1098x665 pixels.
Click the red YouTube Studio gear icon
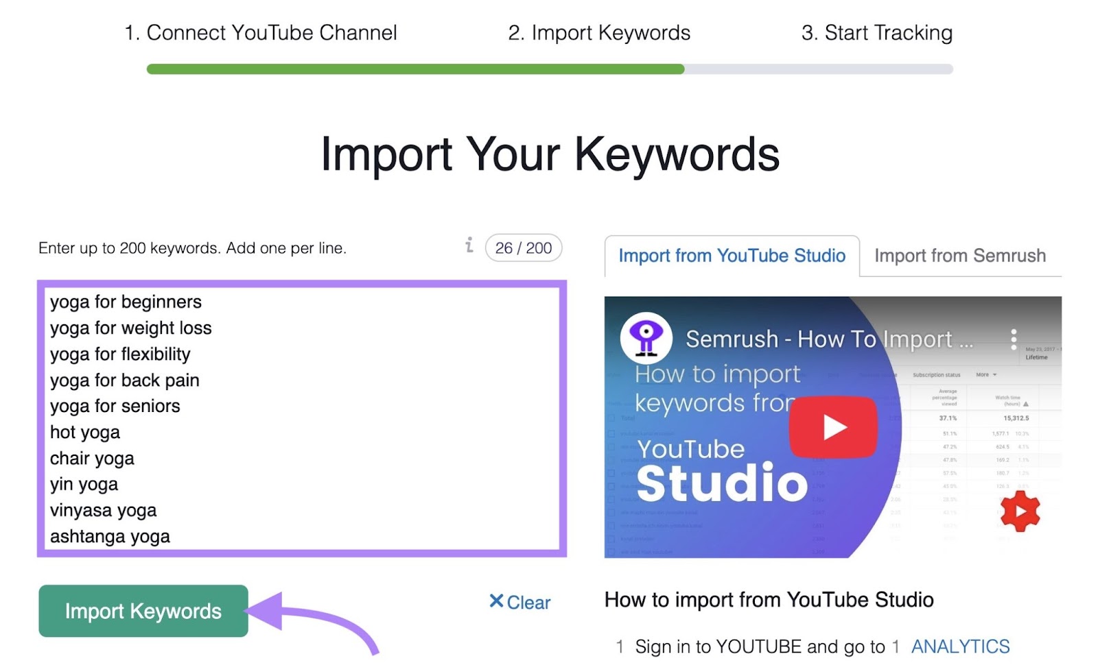click(x=1021, y=511)
